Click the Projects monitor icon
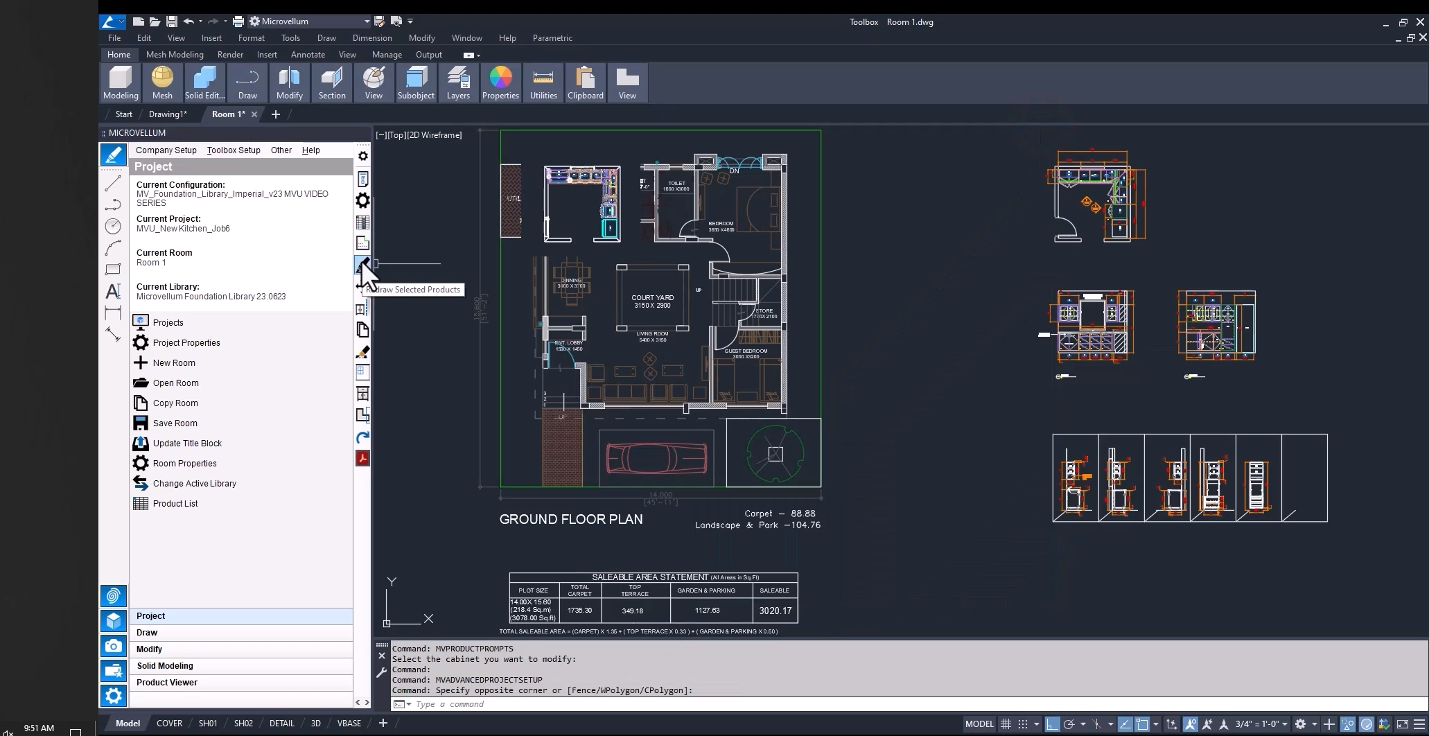The height and width of the screenshot is (736, 1429). [141, 322]
